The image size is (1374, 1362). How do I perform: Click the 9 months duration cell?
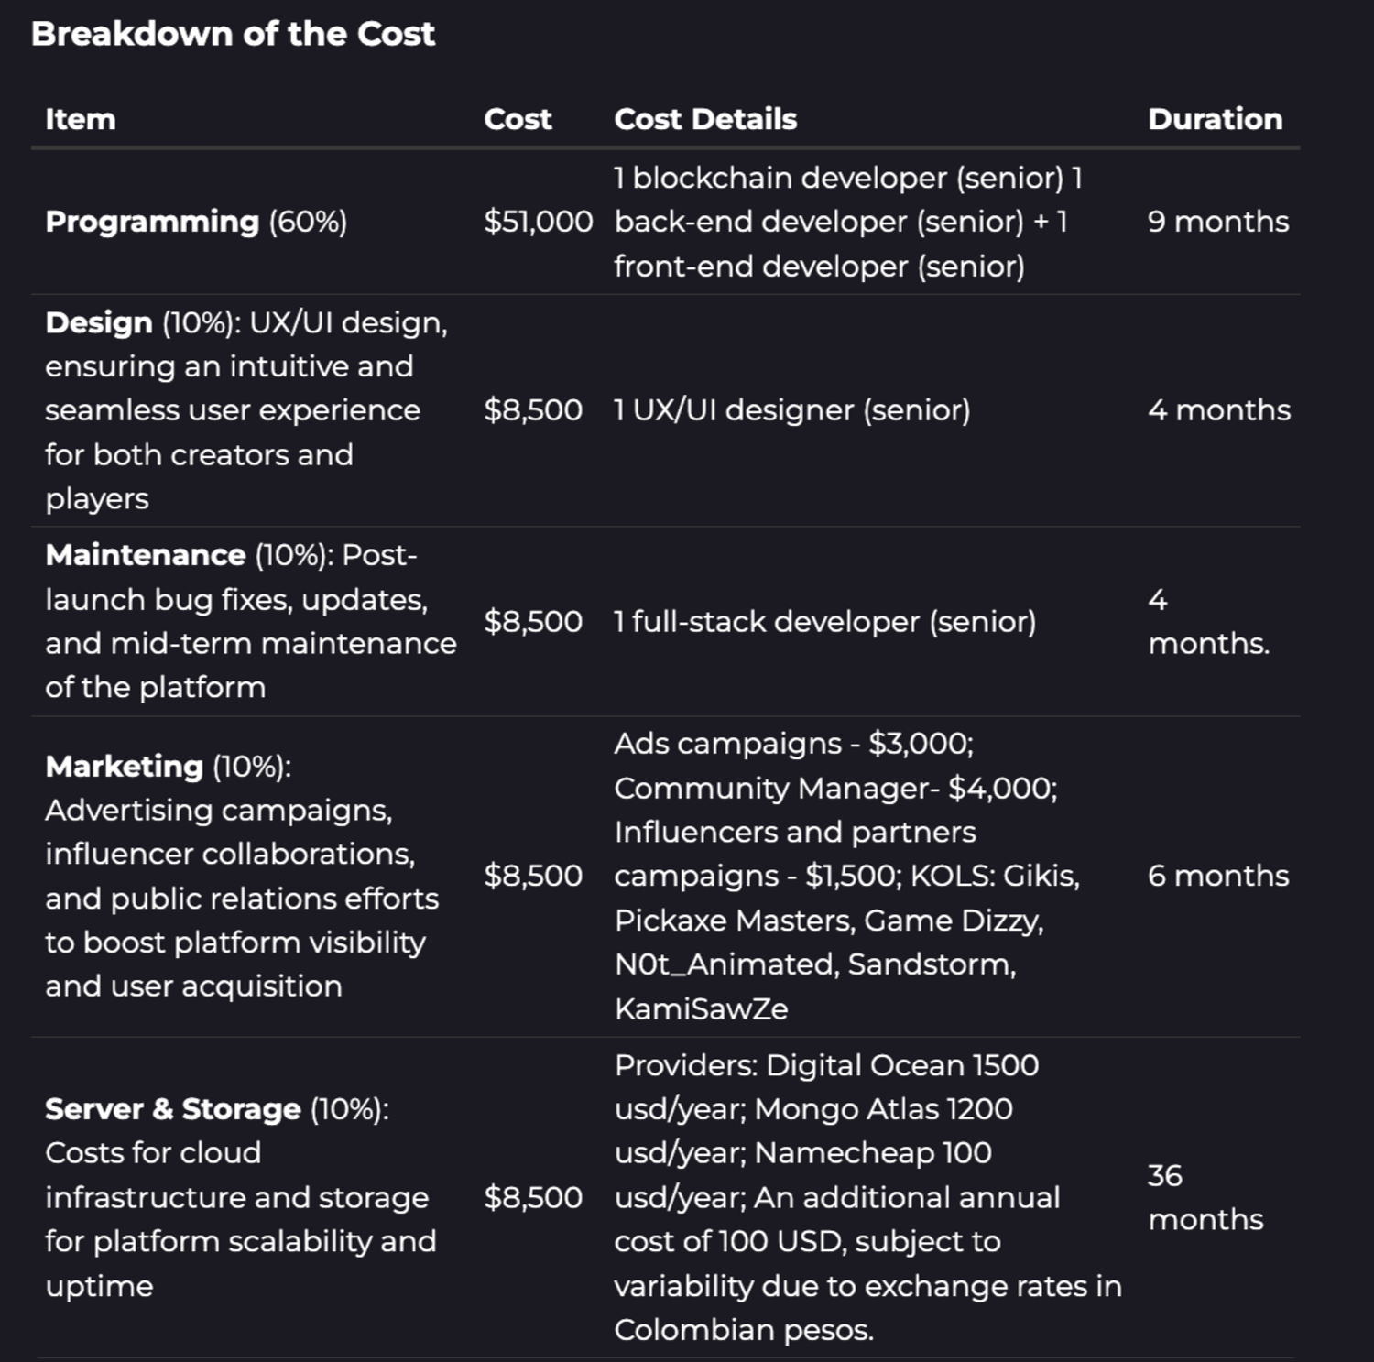click(x=1217, y=222)
